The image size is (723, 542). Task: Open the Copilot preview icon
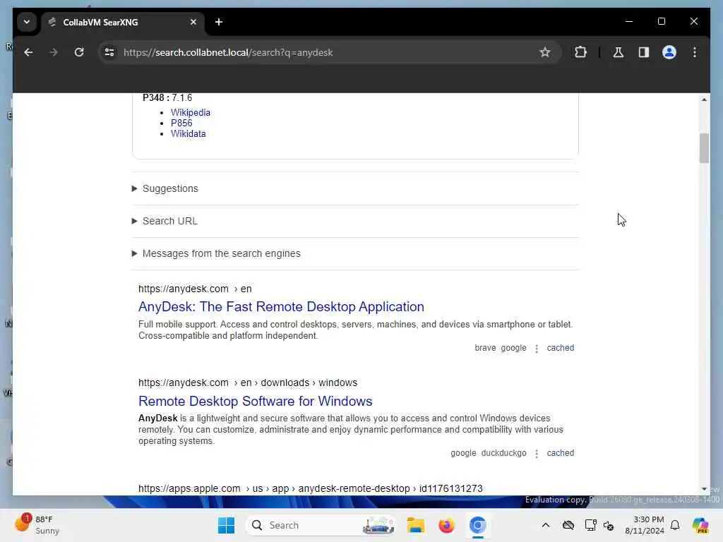pyautogui.click(x=700, y=525)
